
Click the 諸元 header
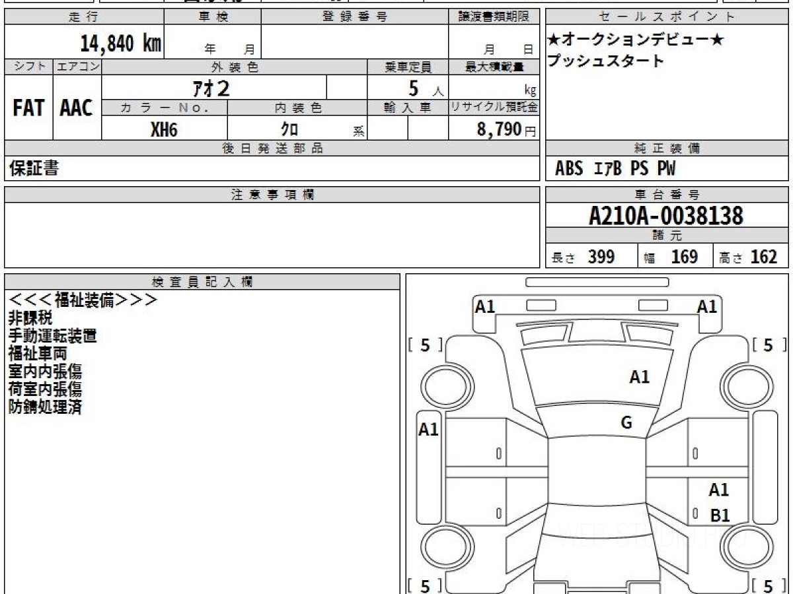point(667,236)
